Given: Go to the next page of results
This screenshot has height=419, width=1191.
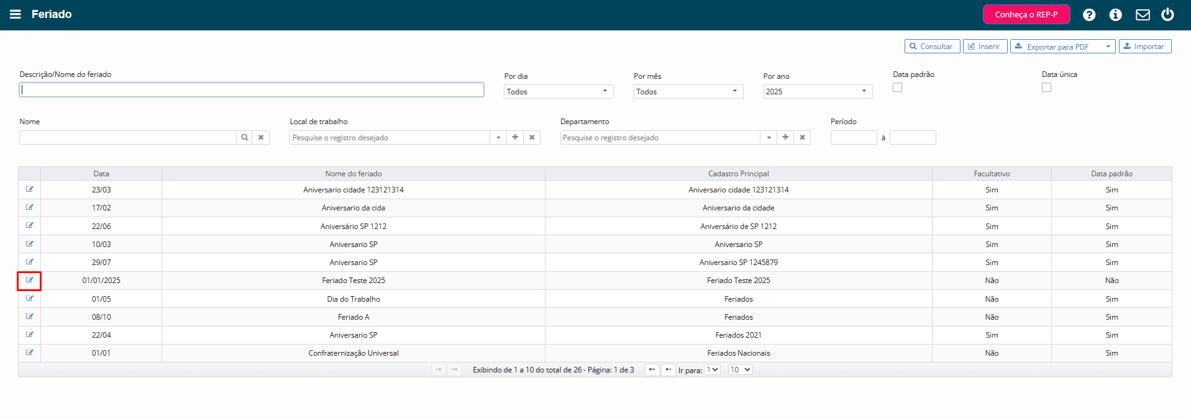Looking at the screenshot, I should 652,369.
